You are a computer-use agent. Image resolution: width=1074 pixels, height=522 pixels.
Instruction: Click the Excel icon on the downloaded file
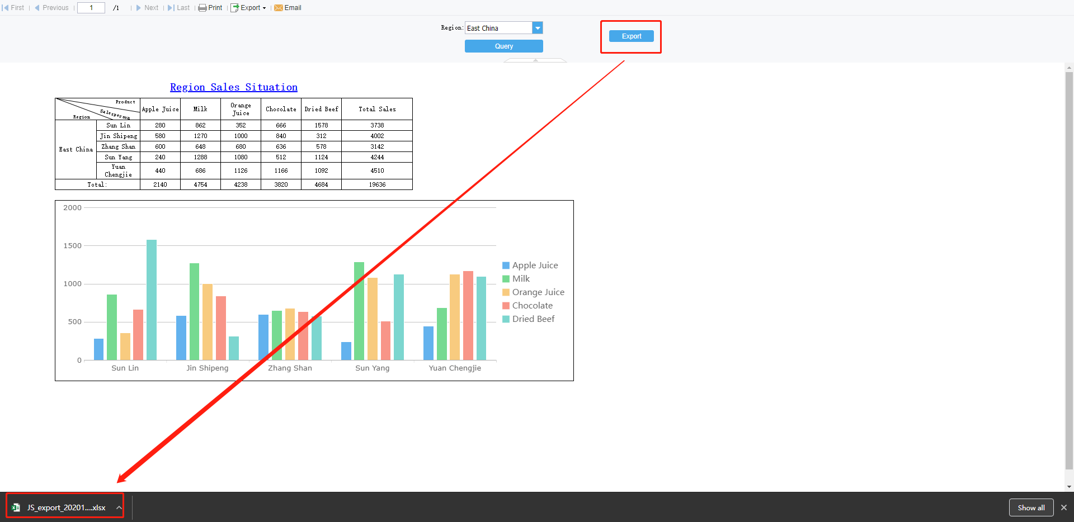15,507
